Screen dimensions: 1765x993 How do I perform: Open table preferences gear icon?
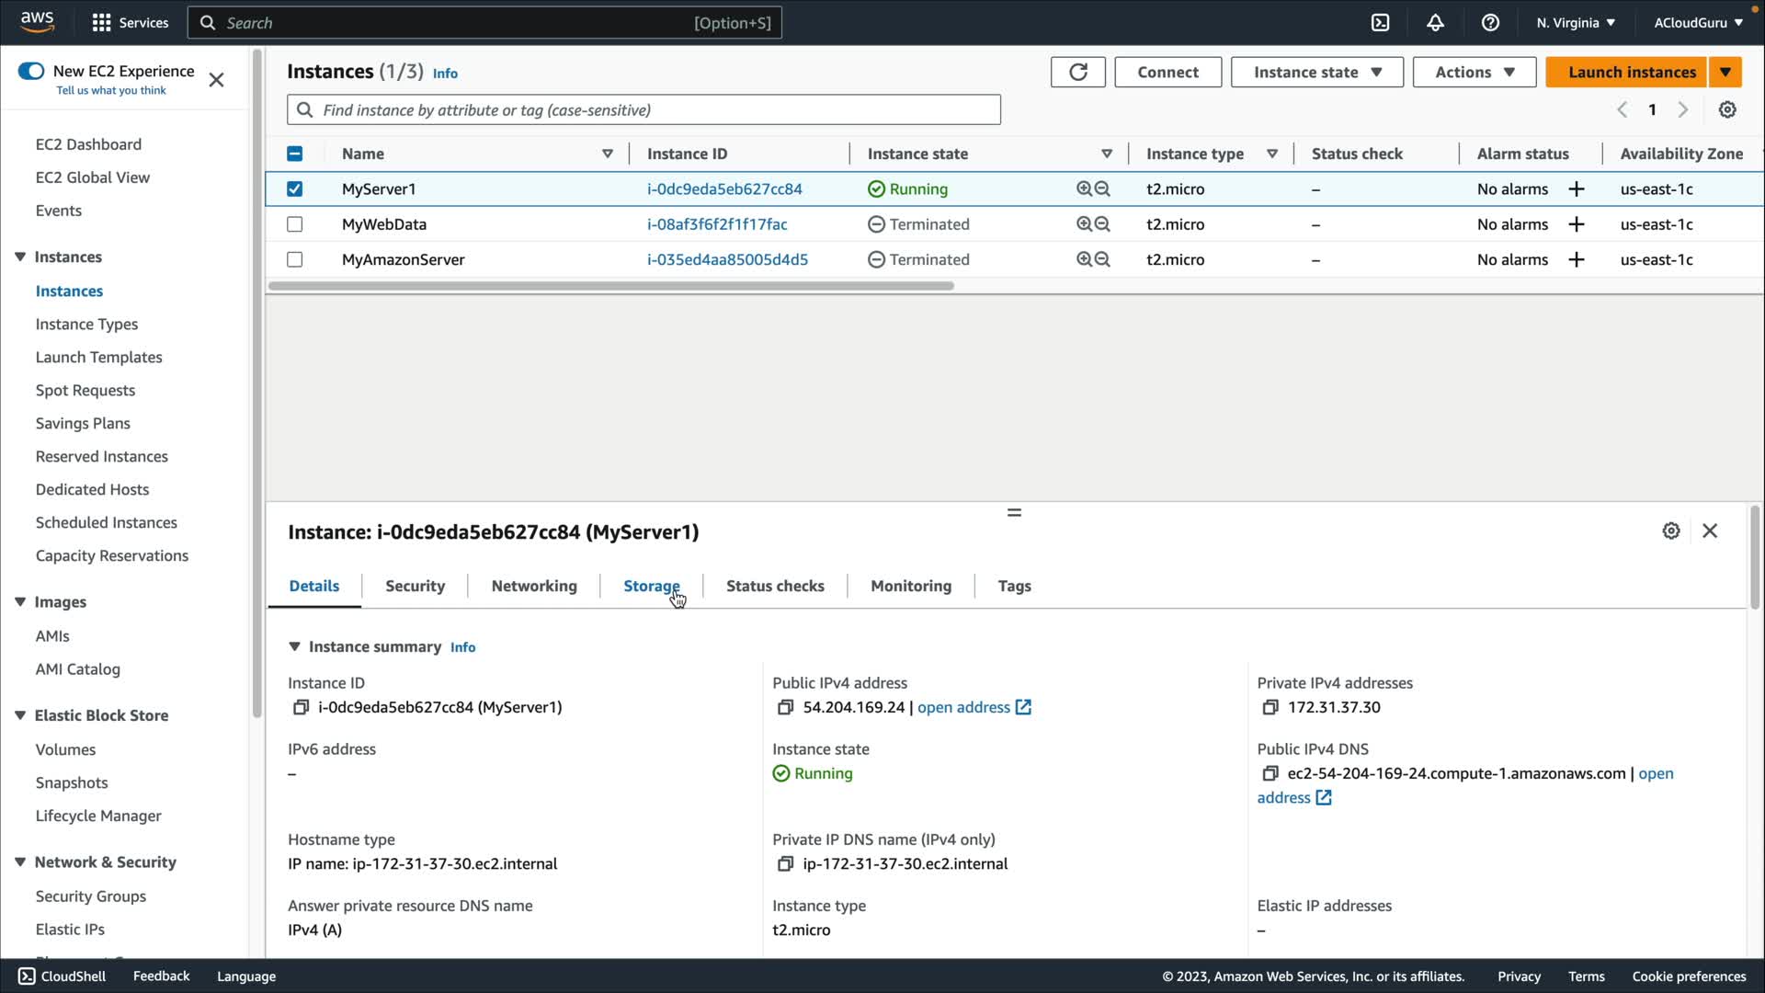[1727, 109]
